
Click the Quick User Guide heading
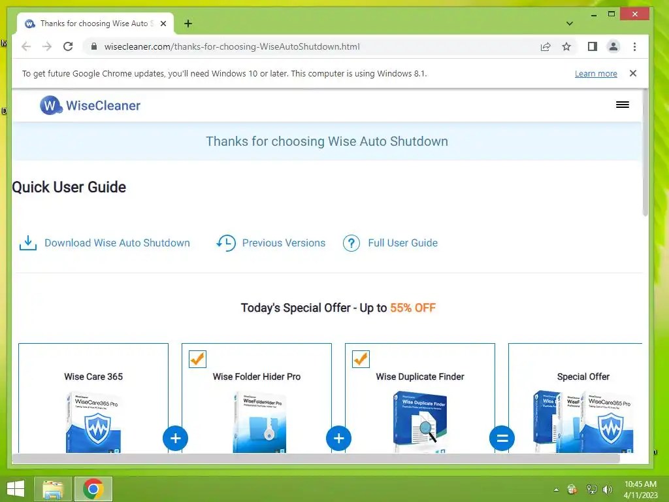pyautogui.click(x=69, y=187)
